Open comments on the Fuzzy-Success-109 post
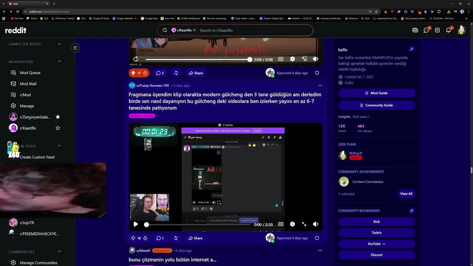This screenshot has height=266, width=473. coord(160,238)
